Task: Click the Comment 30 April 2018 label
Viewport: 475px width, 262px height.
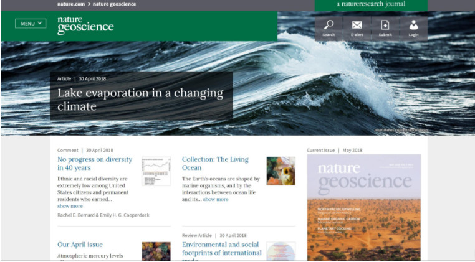Action: tap(85, 151)
